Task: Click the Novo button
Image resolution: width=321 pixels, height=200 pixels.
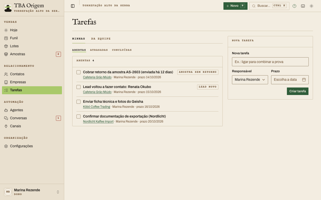Action: (x=235, y=6)
